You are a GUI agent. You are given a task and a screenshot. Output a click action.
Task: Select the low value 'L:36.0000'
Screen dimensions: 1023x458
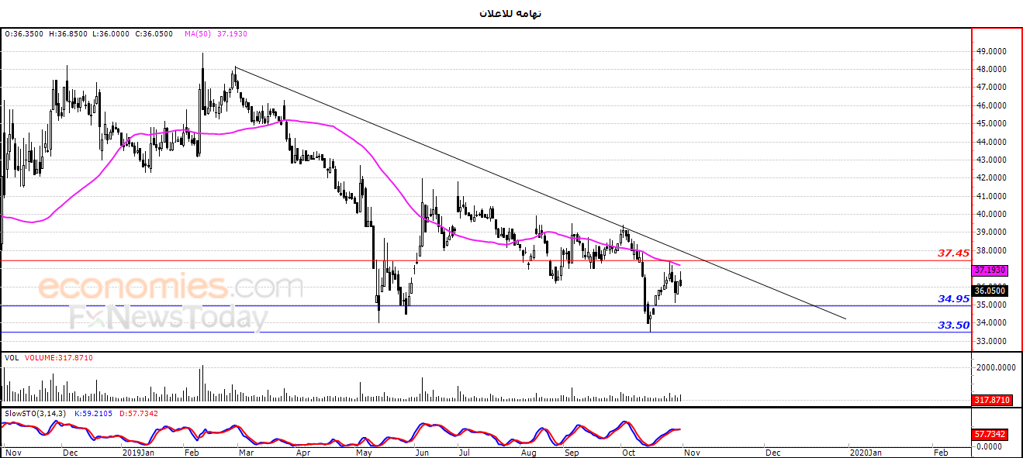click(110, 34)
